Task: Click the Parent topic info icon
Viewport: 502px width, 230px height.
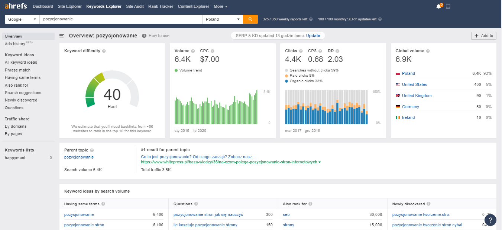Action: point(92,150)
